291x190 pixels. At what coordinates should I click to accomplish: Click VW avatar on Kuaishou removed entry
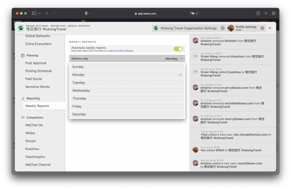click(x=196, y=56)
